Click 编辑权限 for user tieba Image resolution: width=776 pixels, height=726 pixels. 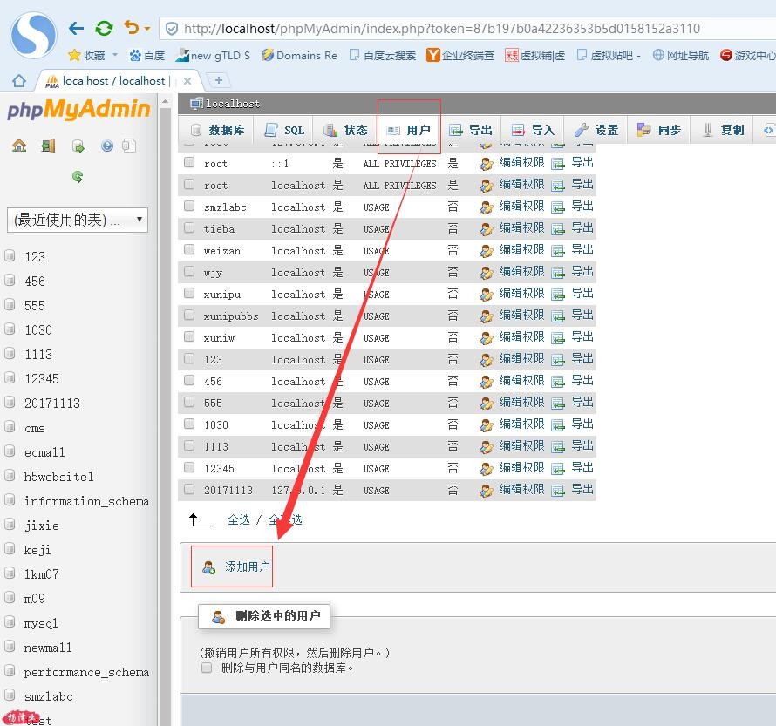click(521, 228)
